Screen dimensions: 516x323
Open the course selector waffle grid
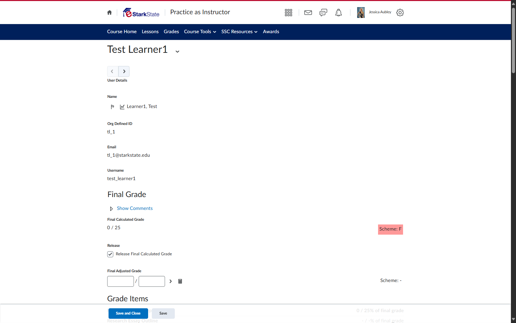pos(288,13)
